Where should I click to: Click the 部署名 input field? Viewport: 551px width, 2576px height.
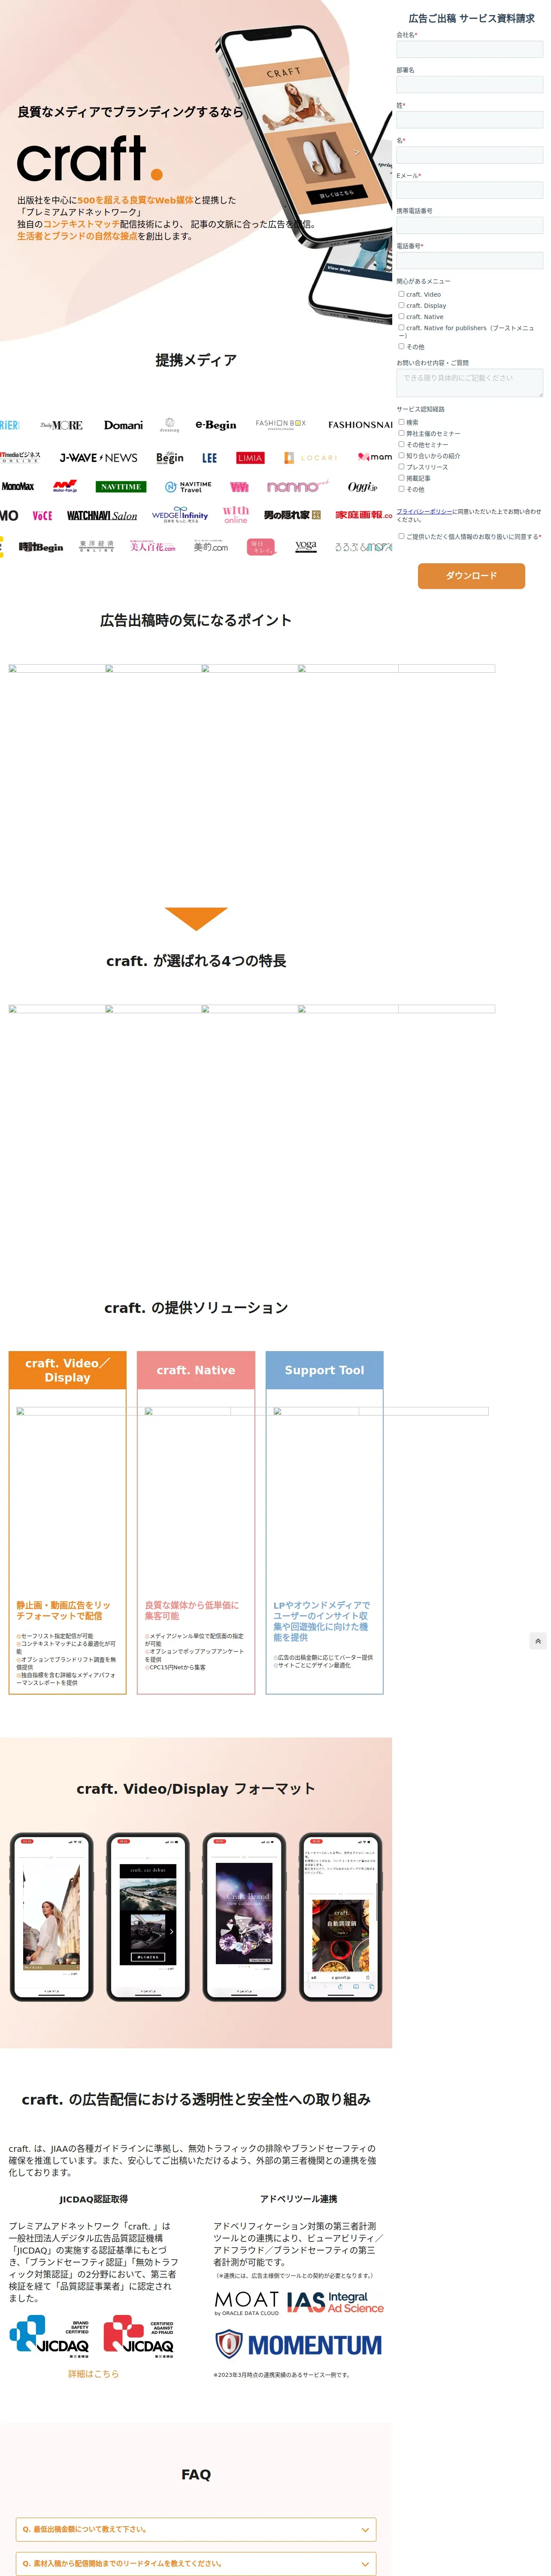coord(469,84)
